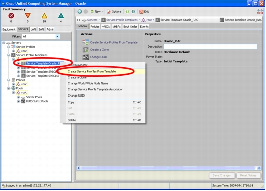266x191 pixels.
Task: Click the Servers tree root icon
Action: pos(8,43)
